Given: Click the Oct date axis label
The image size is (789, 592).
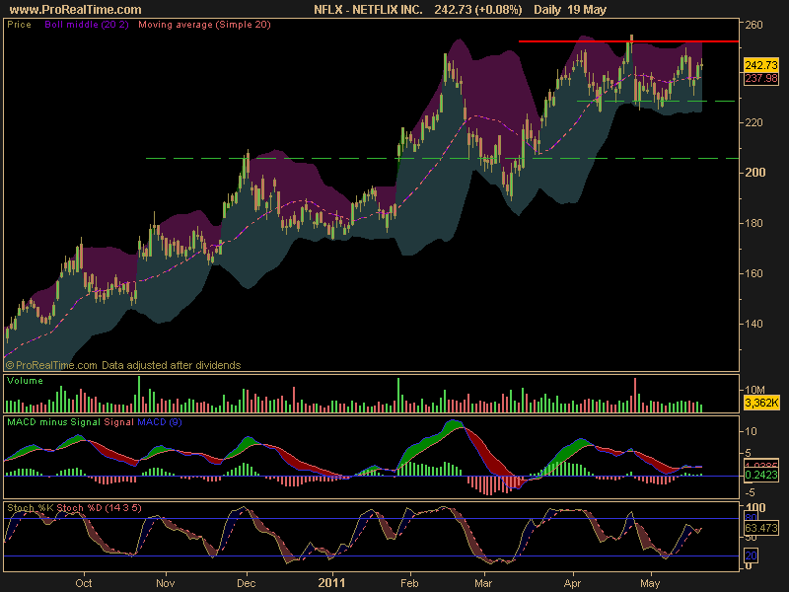Looking at the screenshot, I should coord(84,583).
